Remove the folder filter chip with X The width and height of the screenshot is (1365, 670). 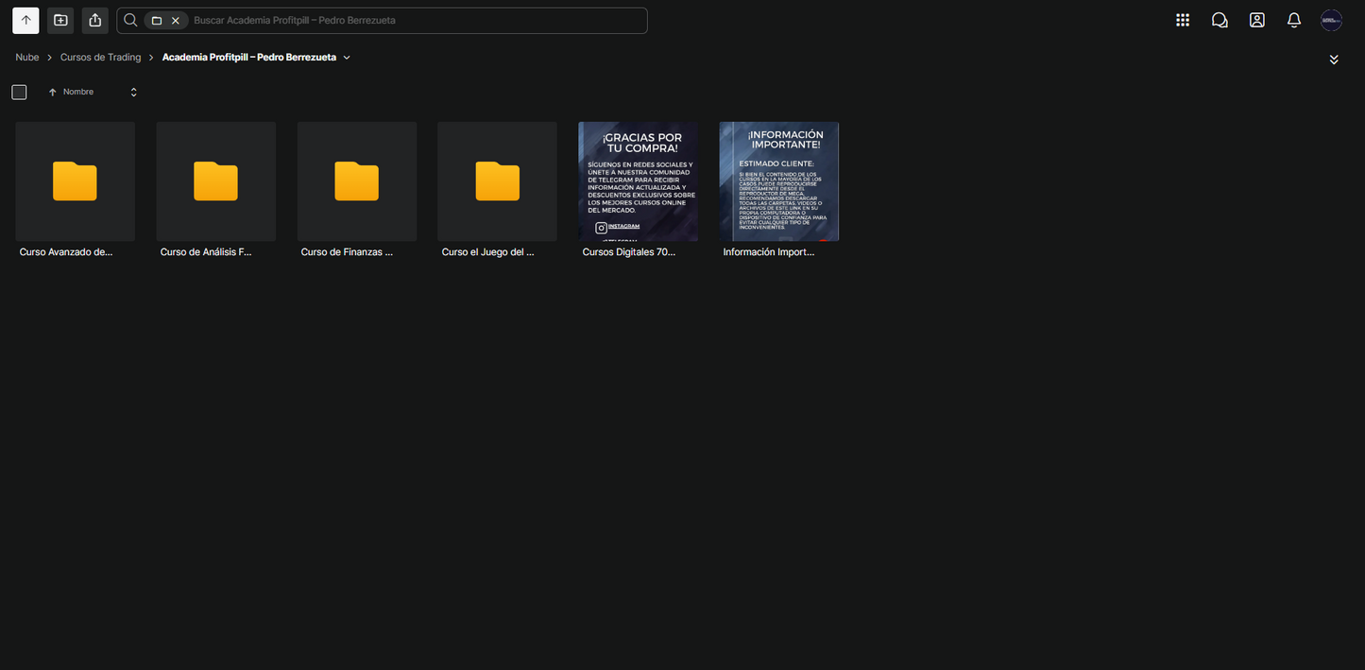point(176,21)
